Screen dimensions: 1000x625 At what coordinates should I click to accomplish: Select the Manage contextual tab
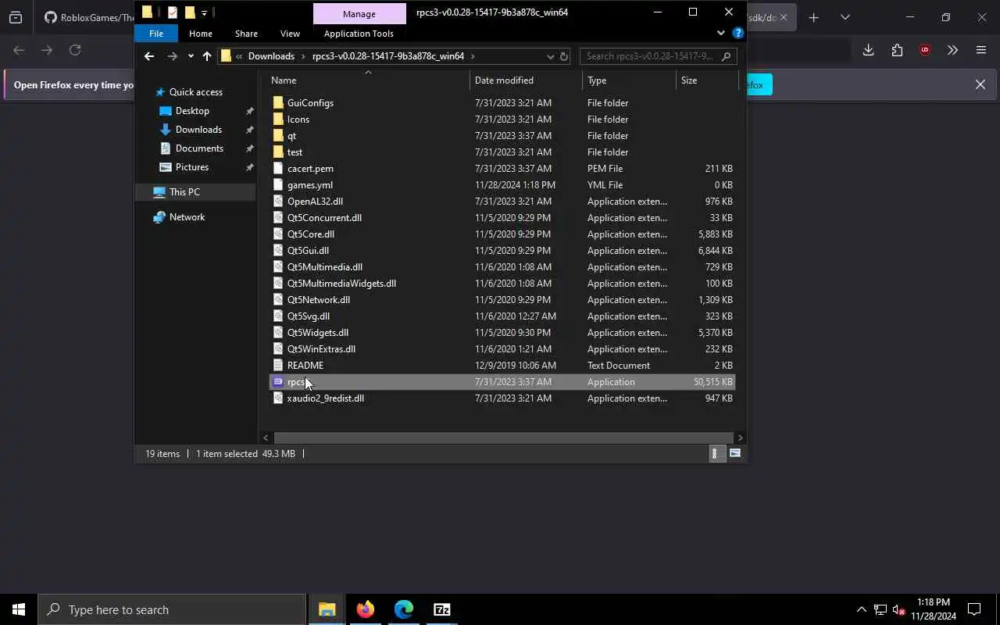coord(359,13)
